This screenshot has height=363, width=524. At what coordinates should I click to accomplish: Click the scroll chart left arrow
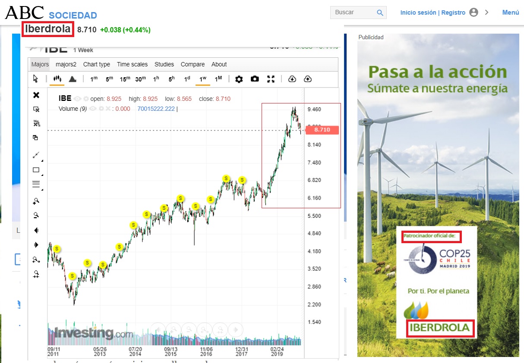[x=36, y=231]
